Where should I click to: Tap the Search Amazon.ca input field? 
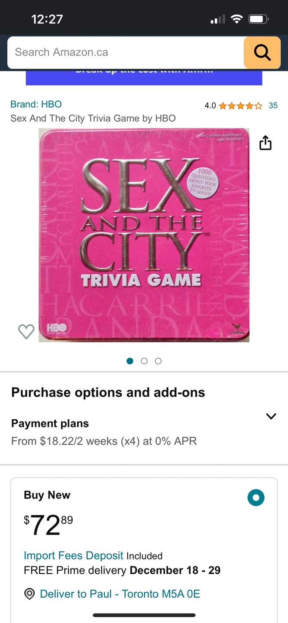[126, 52]
